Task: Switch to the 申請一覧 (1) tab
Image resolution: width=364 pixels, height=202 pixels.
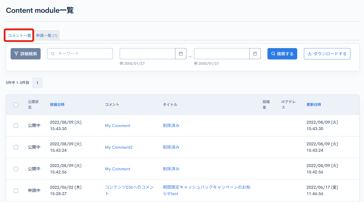Action: point(46,35)
